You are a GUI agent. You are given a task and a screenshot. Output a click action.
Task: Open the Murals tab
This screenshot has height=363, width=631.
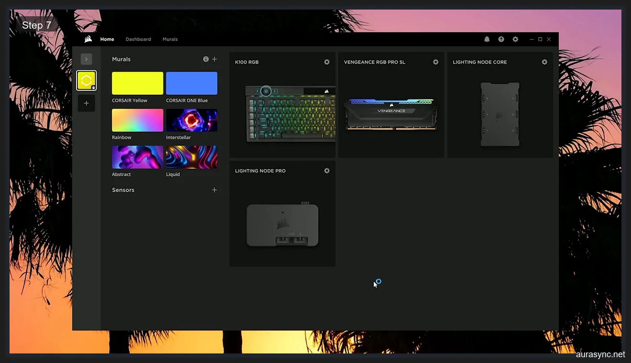point(170,39)
